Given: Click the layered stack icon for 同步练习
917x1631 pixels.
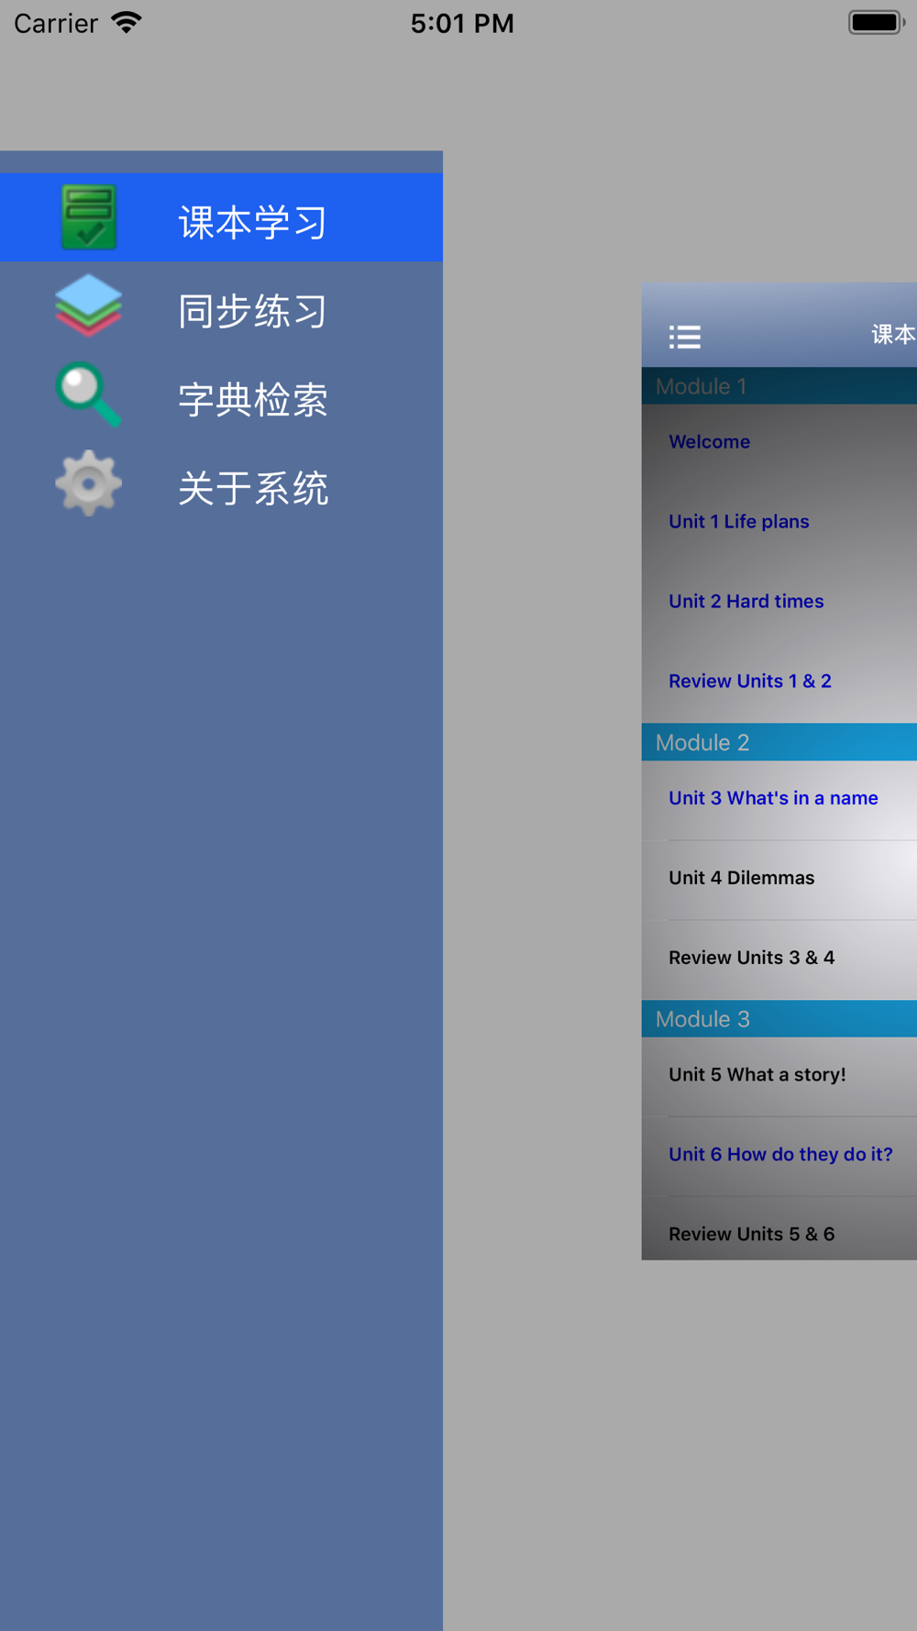Looking at the screenshot, I should [x=88, y=306].
